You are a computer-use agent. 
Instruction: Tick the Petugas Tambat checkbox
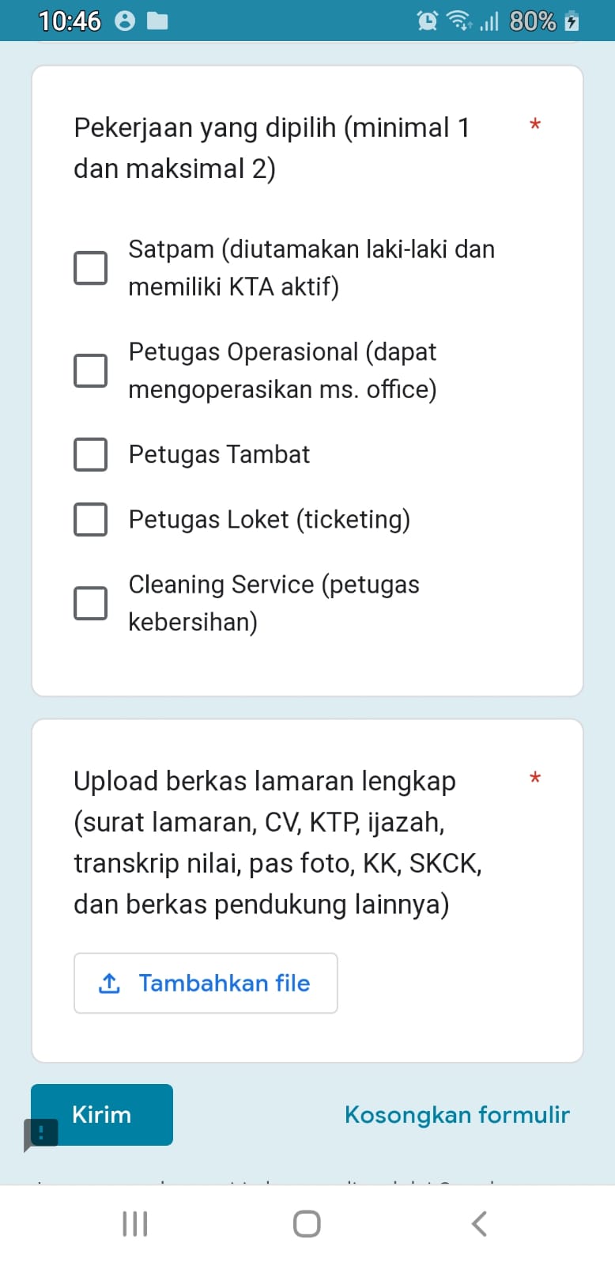tap(91, 454)
